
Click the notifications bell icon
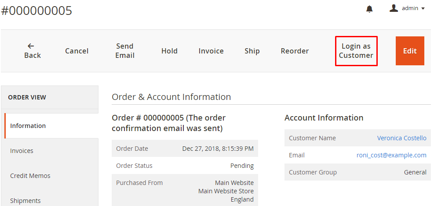point(369,9)
